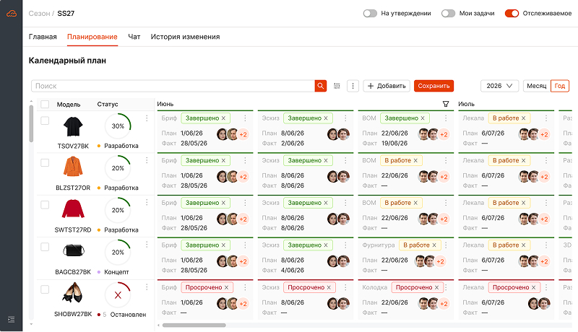Screen dimensions: 578x332
Task: Check the SHOBW27BK row checkbox
Action: pos(45,289)
